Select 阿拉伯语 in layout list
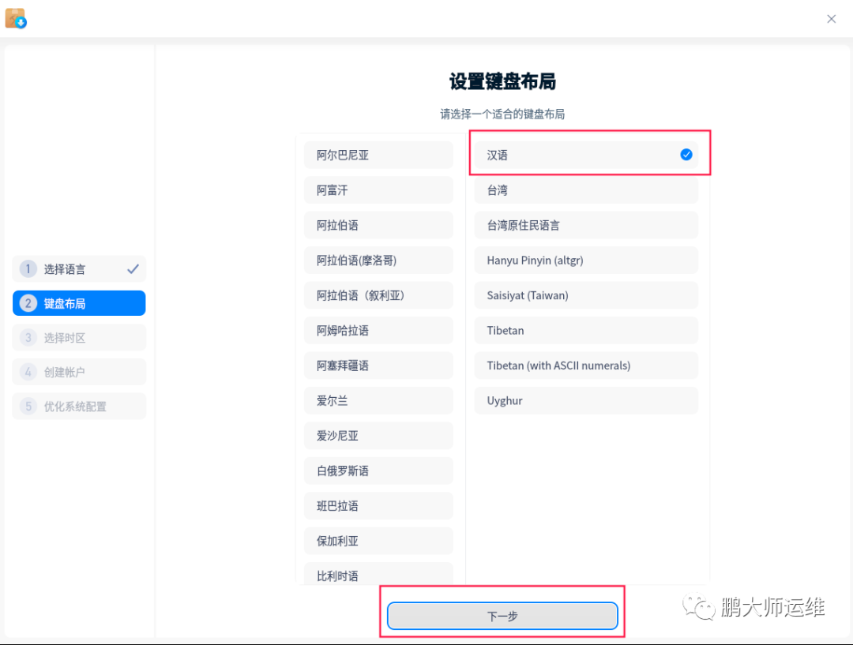The image size is (853, 645). [378, 225]
